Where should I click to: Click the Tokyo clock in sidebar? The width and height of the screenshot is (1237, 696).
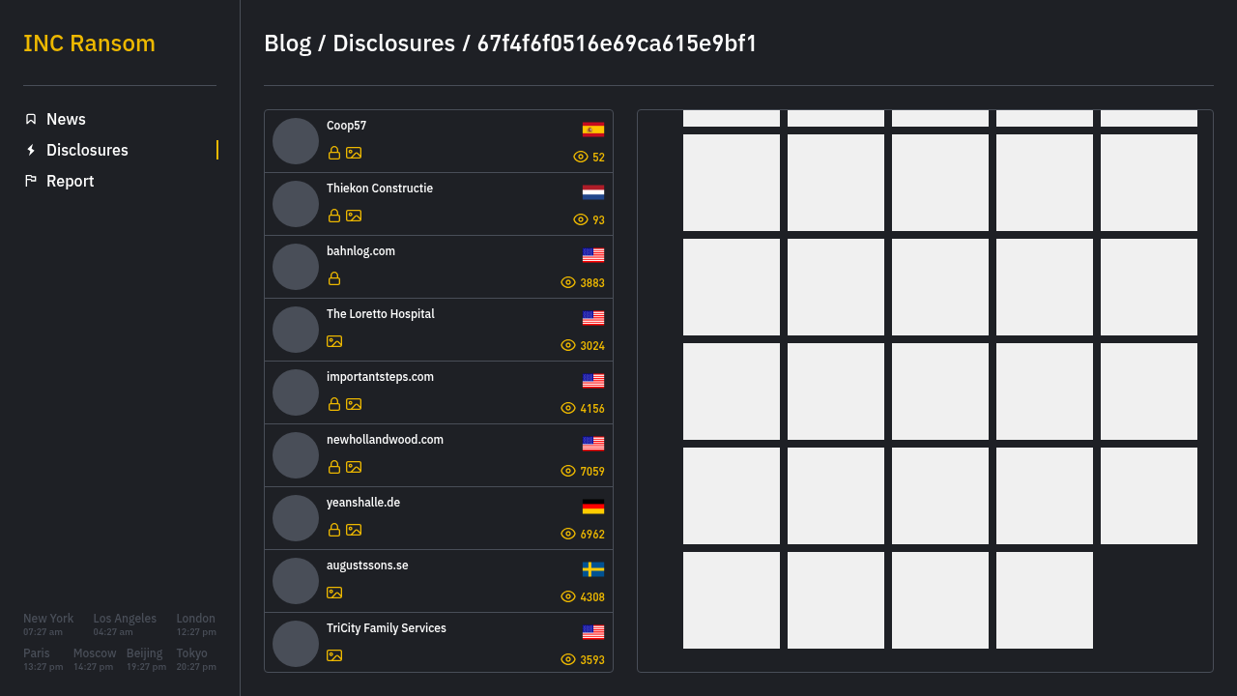pos(196,659)
